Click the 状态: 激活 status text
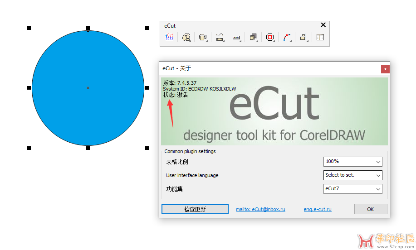The height and width of the screenshot is (250, 416). (176, 95)
